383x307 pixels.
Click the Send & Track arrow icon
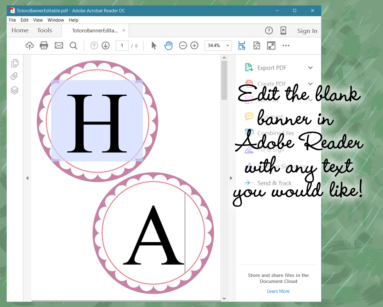249,183
